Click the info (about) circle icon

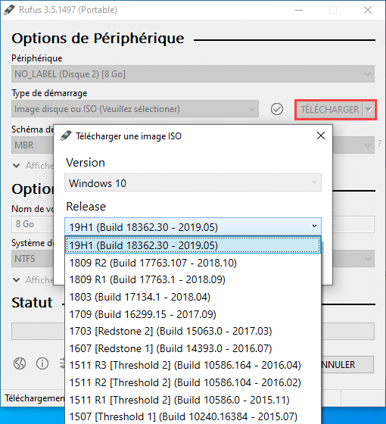pyautogui.click(x=42, y=363)
